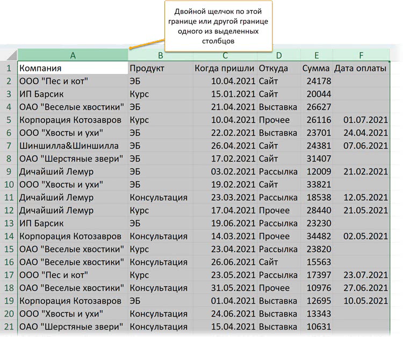Click sum value 15563

pos(316,262)
